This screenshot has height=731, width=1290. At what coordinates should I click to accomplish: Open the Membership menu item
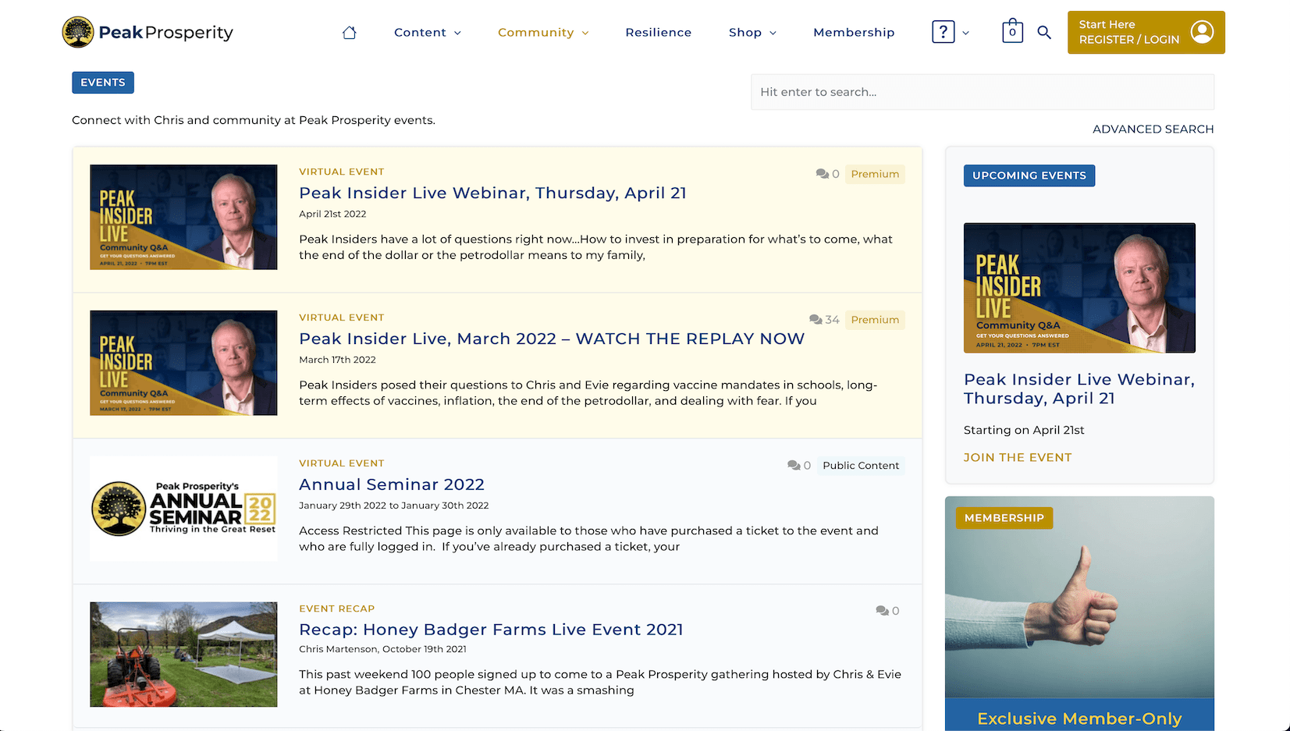point(854,32)
